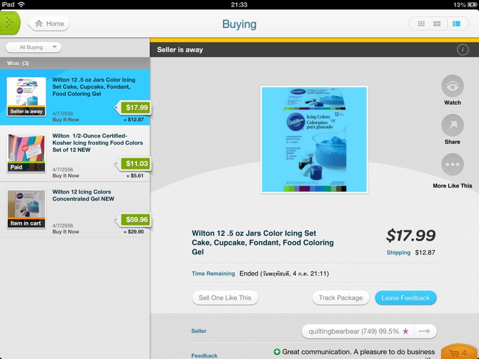Tap the seller more-options arrow
The image size is (479, 359).
(425, 332)
